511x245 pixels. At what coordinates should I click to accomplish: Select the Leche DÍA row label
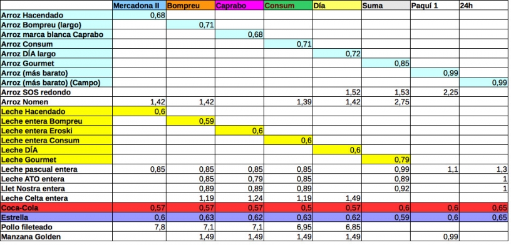56,150
